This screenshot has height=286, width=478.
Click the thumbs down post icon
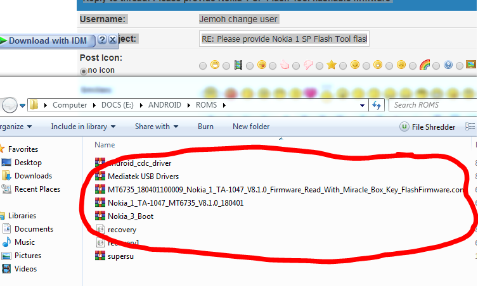click(x=308, y=65)
